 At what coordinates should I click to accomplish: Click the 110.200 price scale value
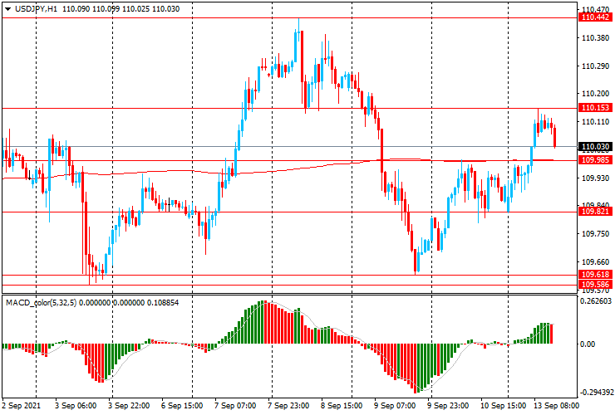pos(595,94)
